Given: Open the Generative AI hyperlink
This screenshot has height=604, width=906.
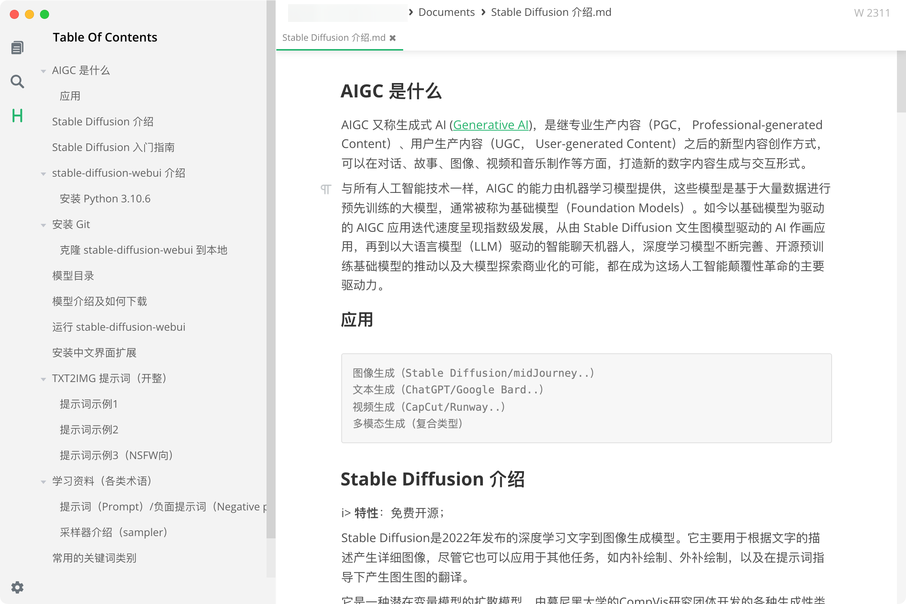Looking at the screenshot, I should click(x=491, y=125).
